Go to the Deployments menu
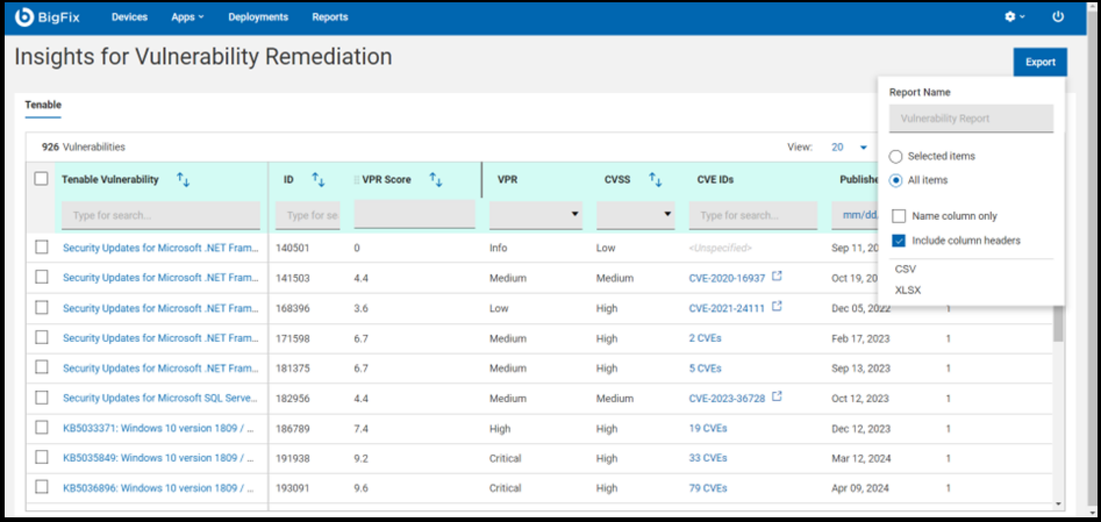The image size is (1101, 522). pyautogui.click(x=258, y=17)
